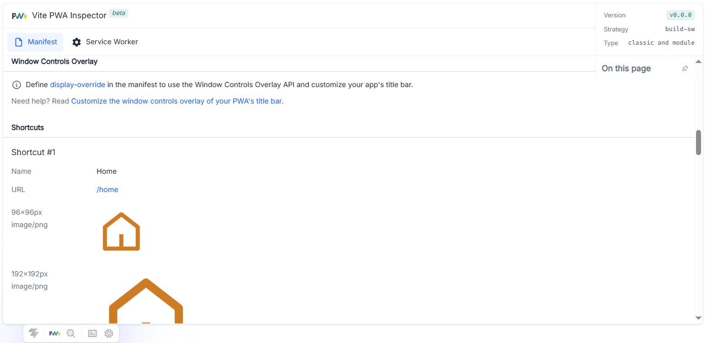The height and width of the screenshot is (343, 717).
Task: Click the PWA logo beside Vite PWA Inspector
Action: [x=19, y=16]
